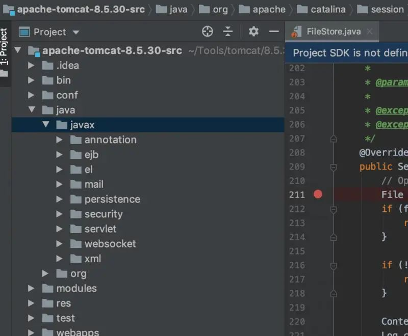Select the security folder
The width and height of the screenshot is (408, 336).
click(x=96, y=214)
